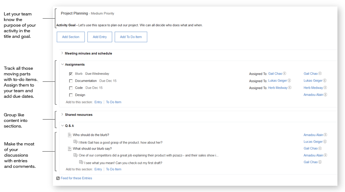
Task: Expand the 'Meeting minutes and schedule' section
Action: 62,53
